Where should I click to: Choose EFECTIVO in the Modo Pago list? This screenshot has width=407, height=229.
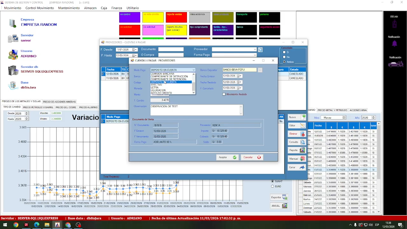(x=171, y=85)
